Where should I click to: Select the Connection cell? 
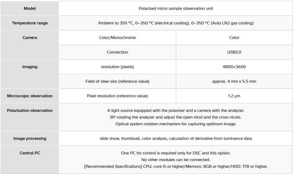(117, 52)
